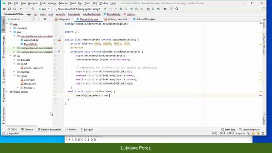Click the Debug app bug icon
Viewport: 272px width, 153px height.
tap(121, 9)
